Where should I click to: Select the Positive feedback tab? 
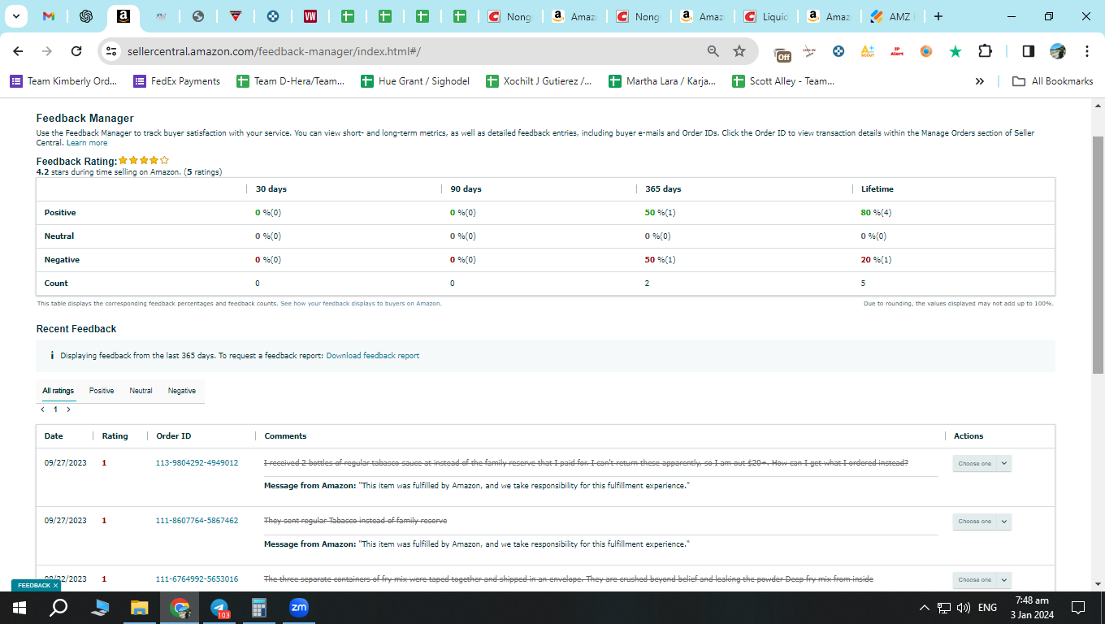102,391
